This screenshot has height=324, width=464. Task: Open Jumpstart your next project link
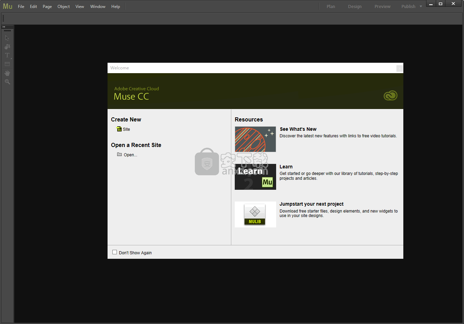[312, 204]
